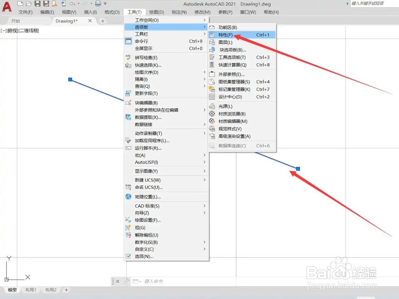Open the 视图(V) menu

(69, 12)
